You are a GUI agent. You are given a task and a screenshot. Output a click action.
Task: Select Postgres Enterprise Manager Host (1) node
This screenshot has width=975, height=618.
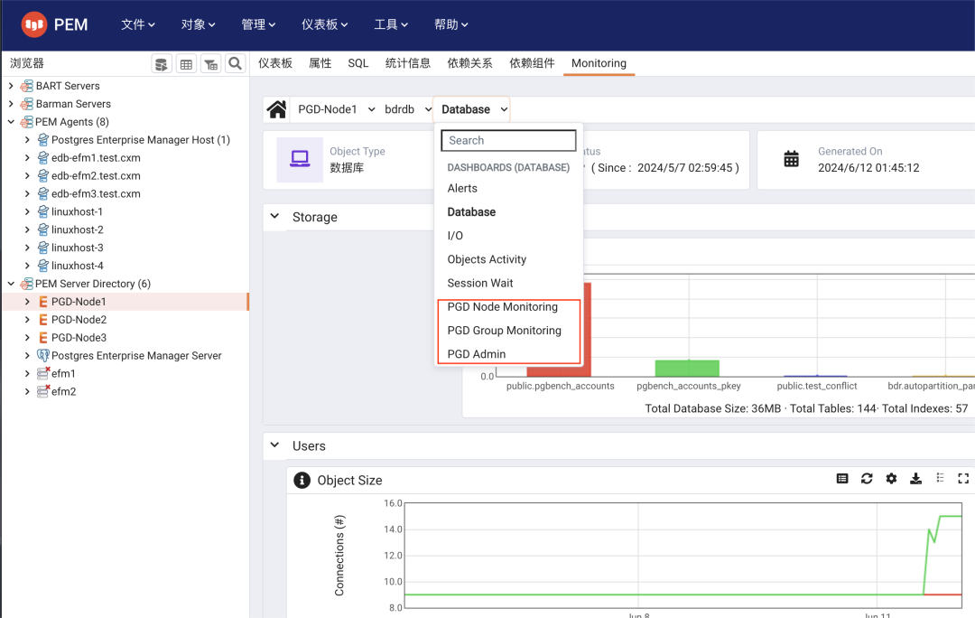pyautogui.click(x=141, y=140)
